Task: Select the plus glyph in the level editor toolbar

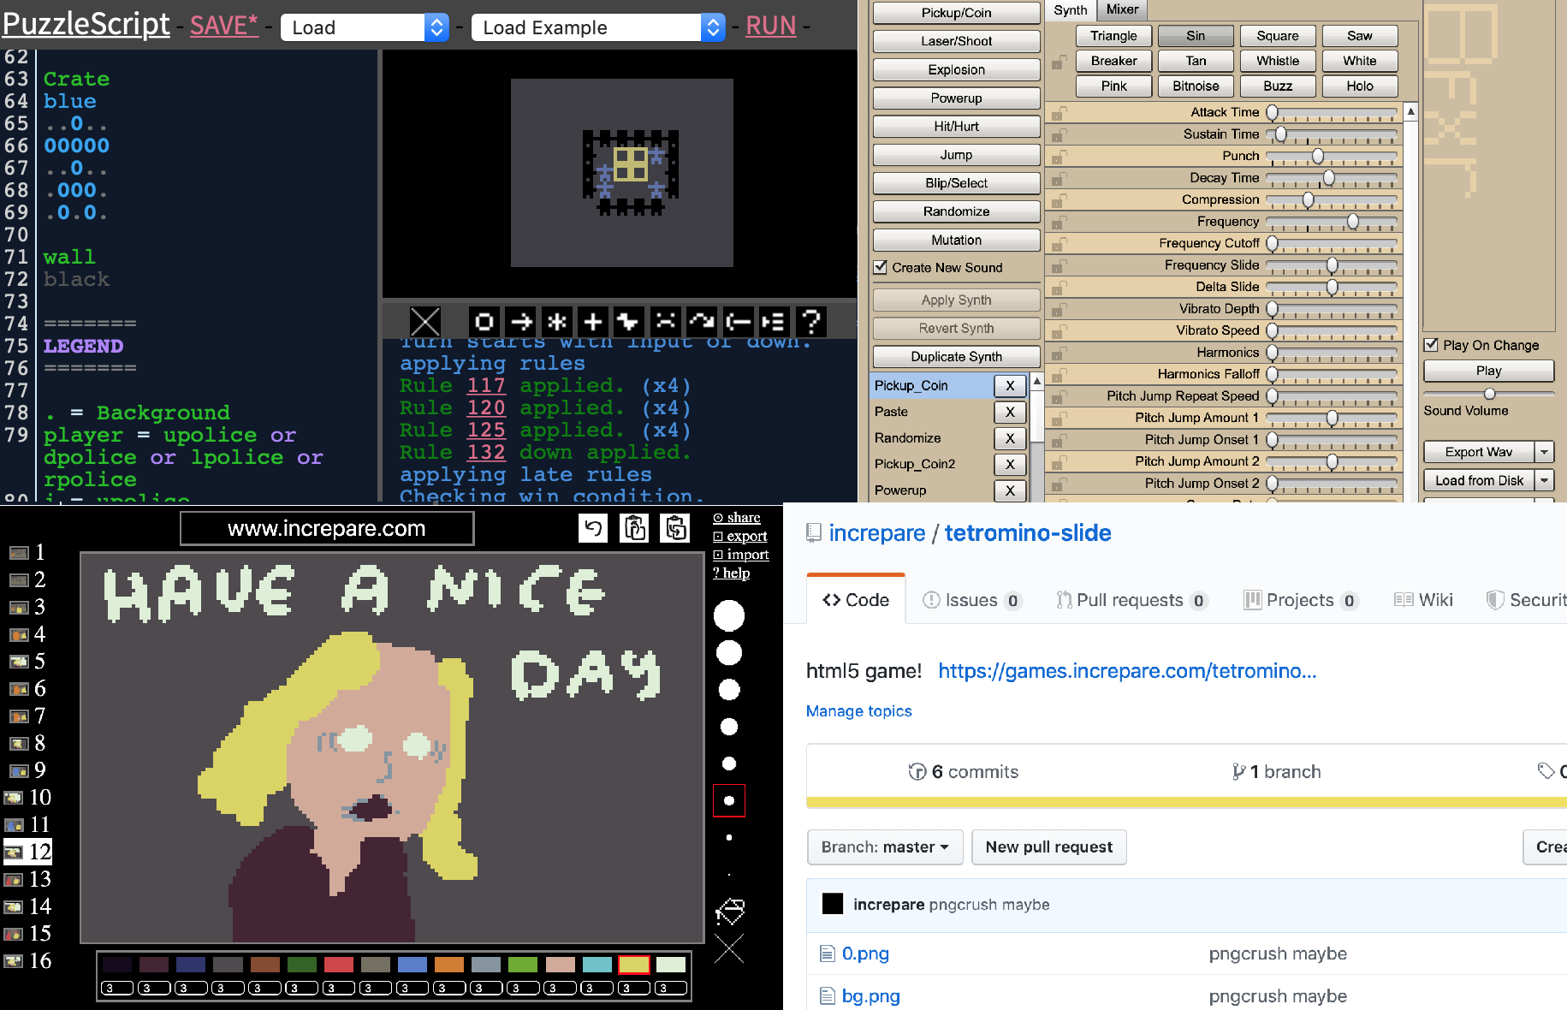Action: pos(593,322)
